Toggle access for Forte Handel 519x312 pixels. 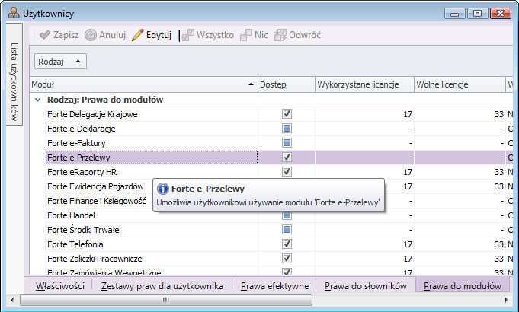click(287, 215)
